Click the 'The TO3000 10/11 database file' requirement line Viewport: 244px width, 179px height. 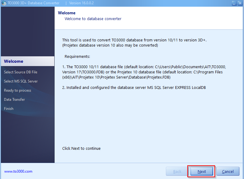[x=144, y=72]
